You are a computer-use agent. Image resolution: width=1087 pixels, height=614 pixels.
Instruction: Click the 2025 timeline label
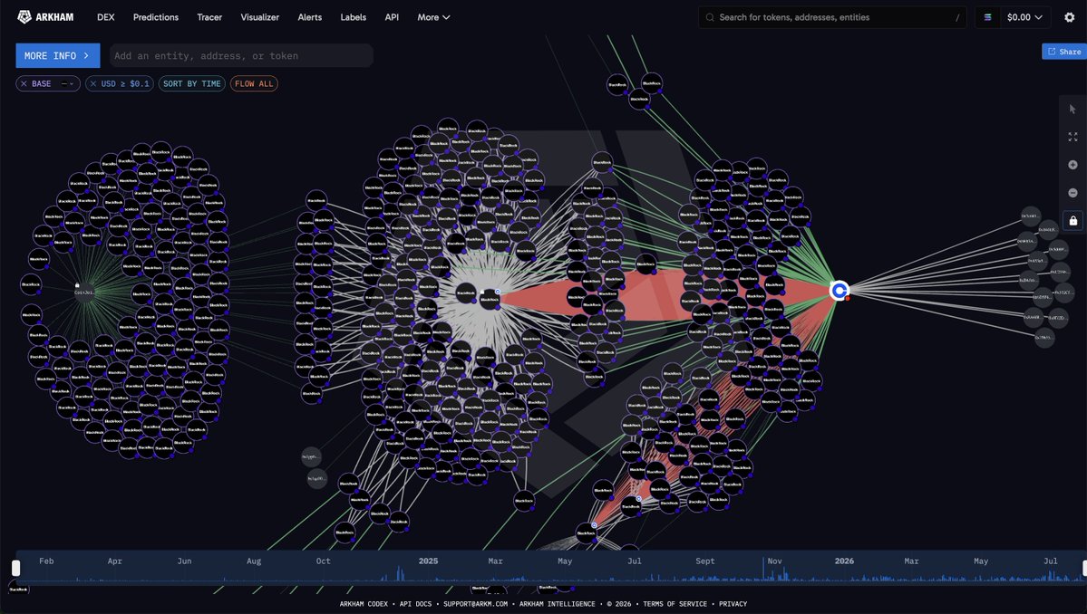point(428,561)
